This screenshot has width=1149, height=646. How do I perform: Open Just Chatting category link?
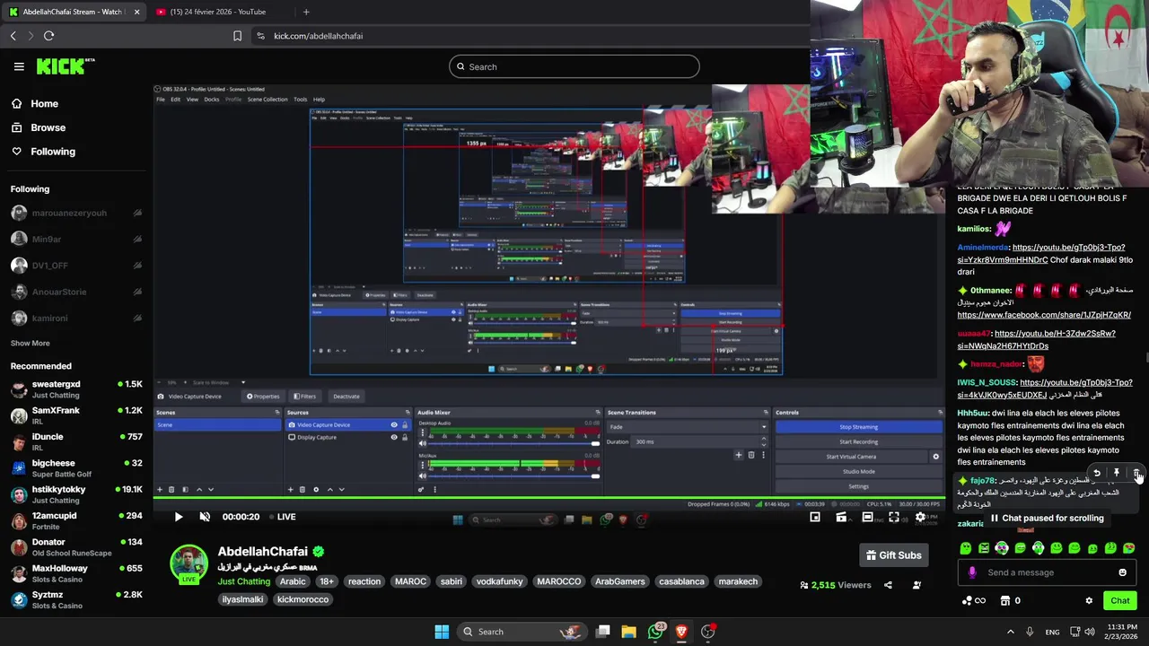pos(244,581)
